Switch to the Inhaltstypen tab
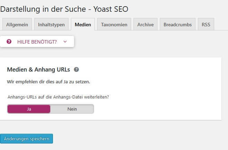 51,25
